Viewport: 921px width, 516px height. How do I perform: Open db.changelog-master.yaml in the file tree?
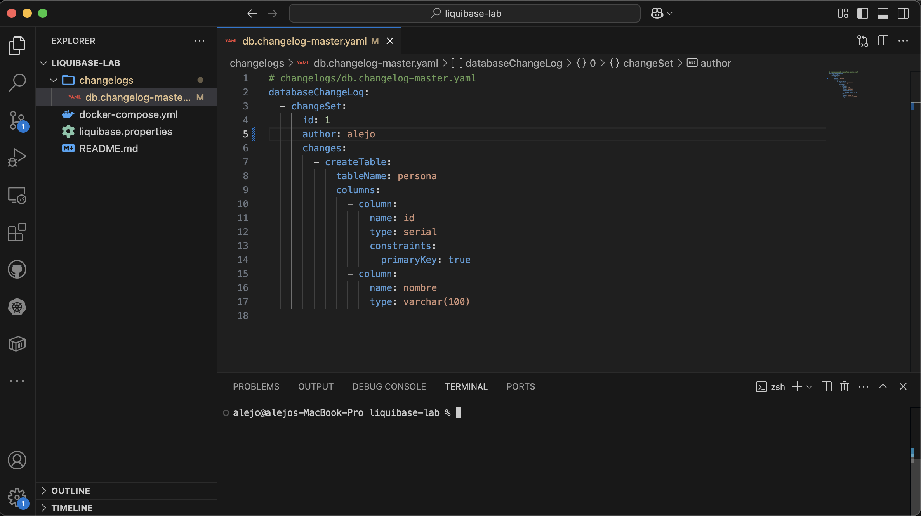click(x=126, y=97)
